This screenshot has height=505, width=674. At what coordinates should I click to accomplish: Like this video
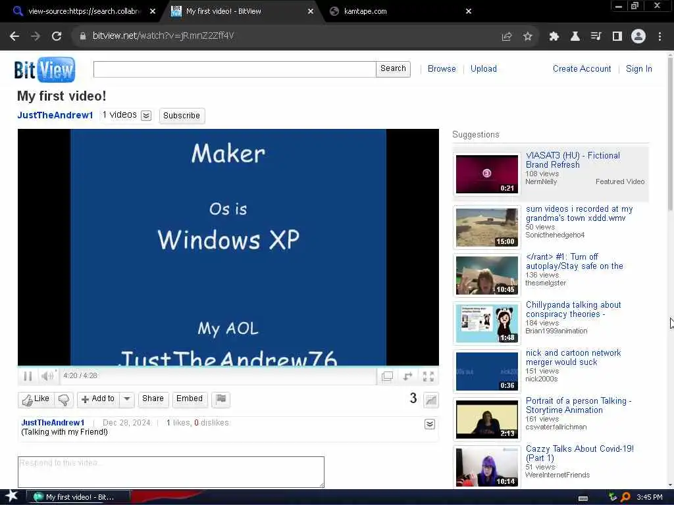(36, 399)
